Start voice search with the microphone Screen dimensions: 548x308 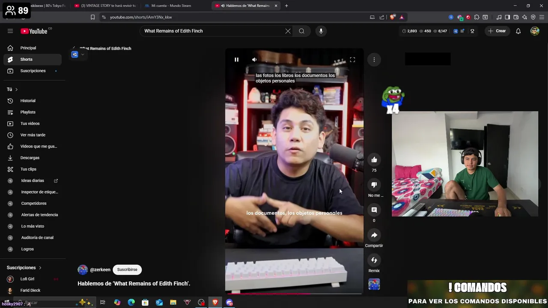tap(321, 31)
